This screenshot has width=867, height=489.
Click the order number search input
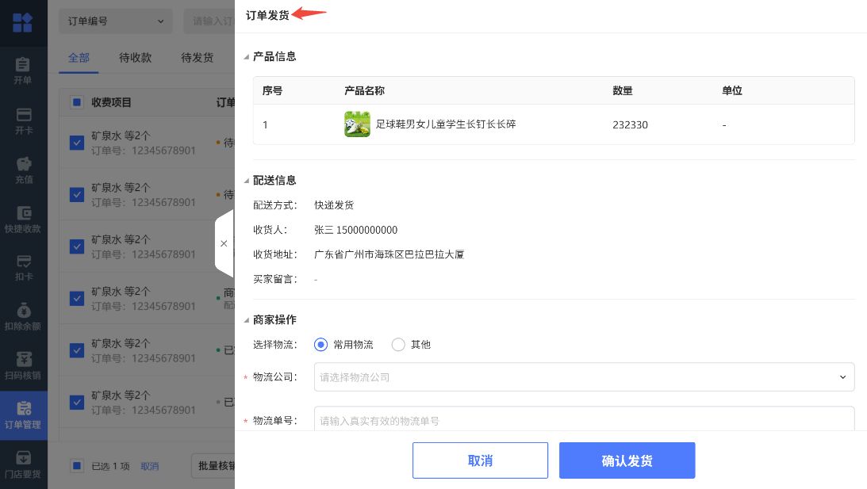(x=209, y=21)
